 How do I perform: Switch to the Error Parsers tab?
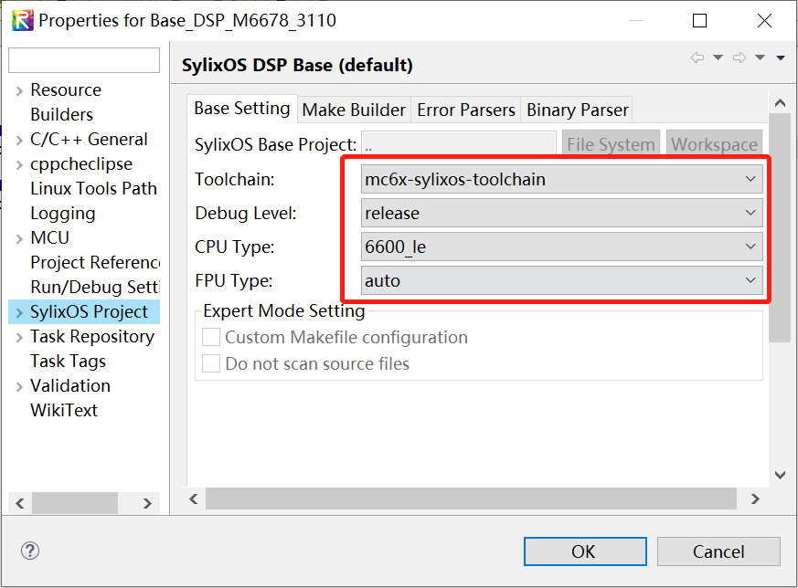coord(465,110)
